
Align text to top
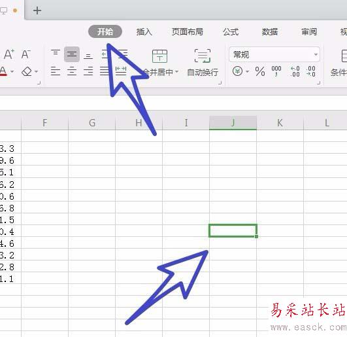pyautogui.click(x=56, y=54)
